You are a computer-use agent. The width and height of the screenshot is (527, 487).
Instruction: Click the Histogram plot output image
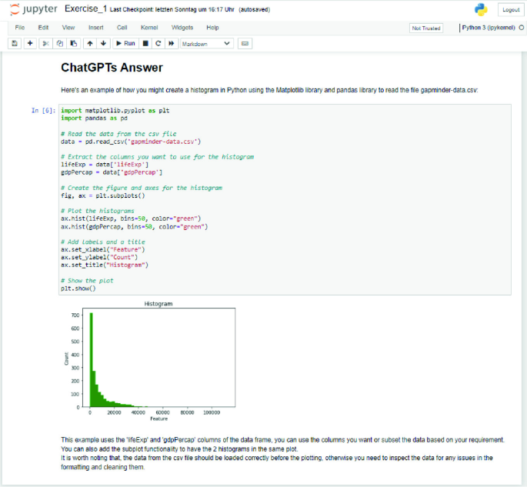click(x=150, y=361)
